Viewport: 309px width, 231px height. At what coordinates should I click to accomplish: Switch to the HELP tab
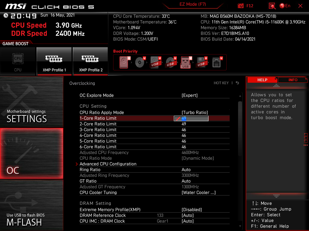pyautogui.click(x=262, y=80)
